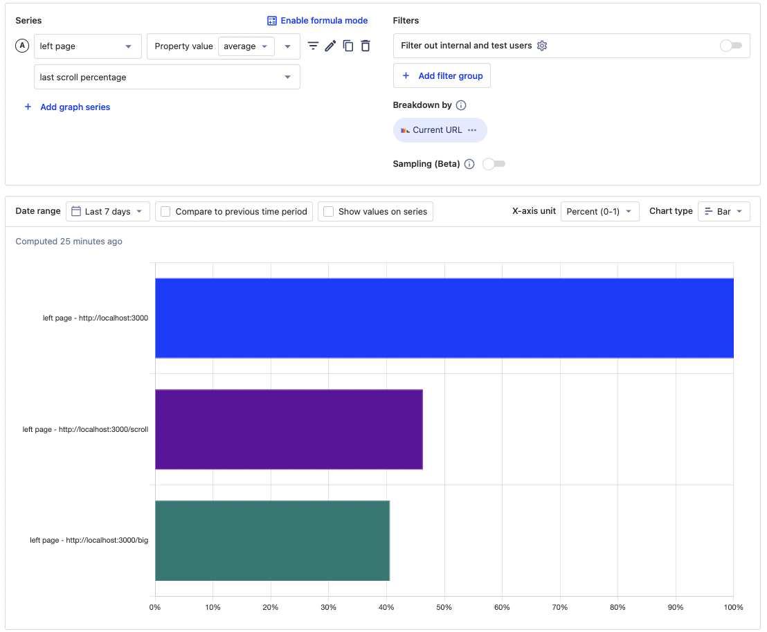Check Compare to previous time period

(x=166, y=212)
